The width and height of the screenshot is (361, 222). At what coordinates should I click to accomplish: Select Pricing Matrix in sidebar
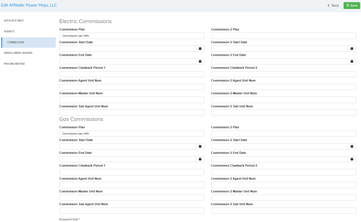[14, 64]
